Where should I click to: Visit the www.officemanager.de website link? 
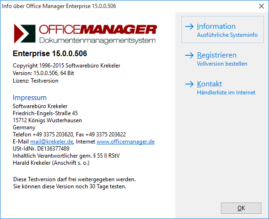pos(126,142)
